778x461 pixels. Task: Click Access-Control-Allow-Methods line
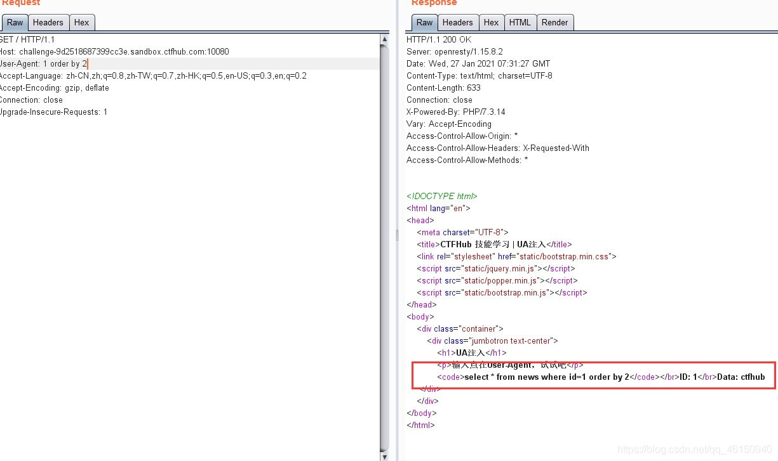[x=467, y=160]
